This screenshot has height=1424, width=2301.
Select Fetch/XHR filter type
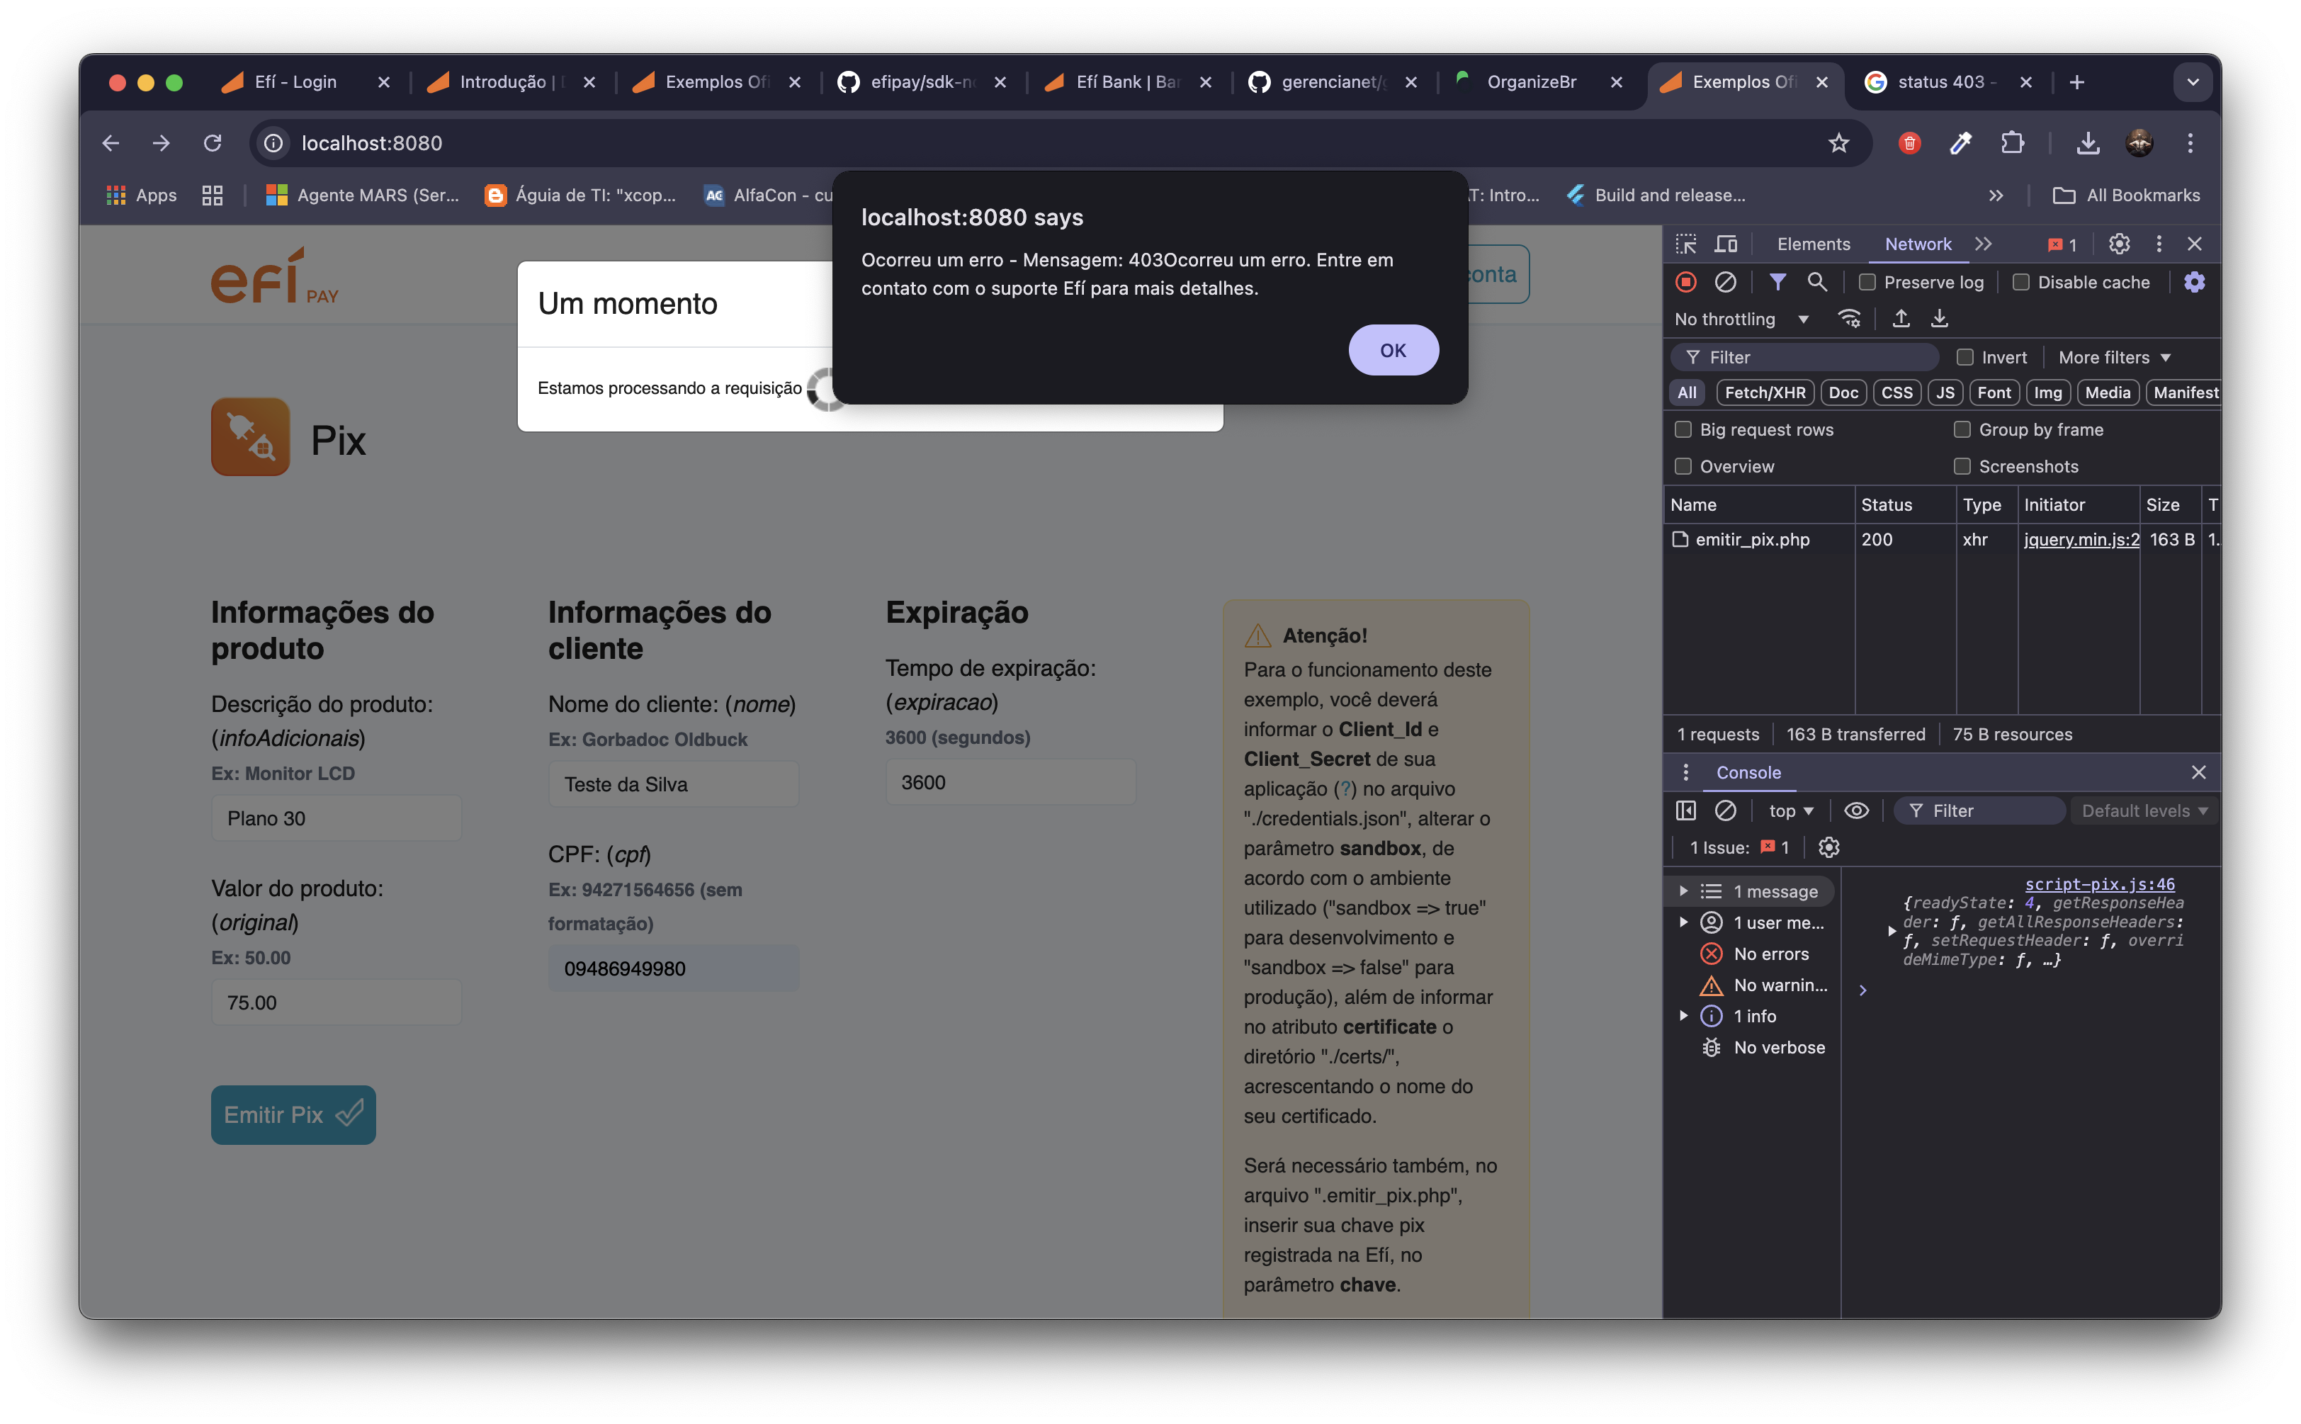point(1765,392)
